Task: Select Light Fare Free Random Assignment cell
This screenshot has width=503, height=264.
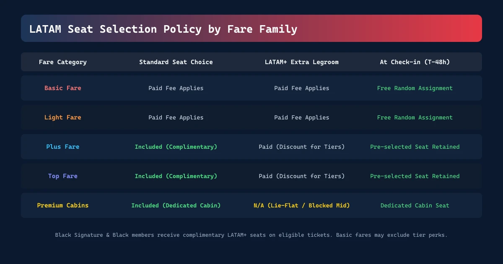Action: click(415, 117)
